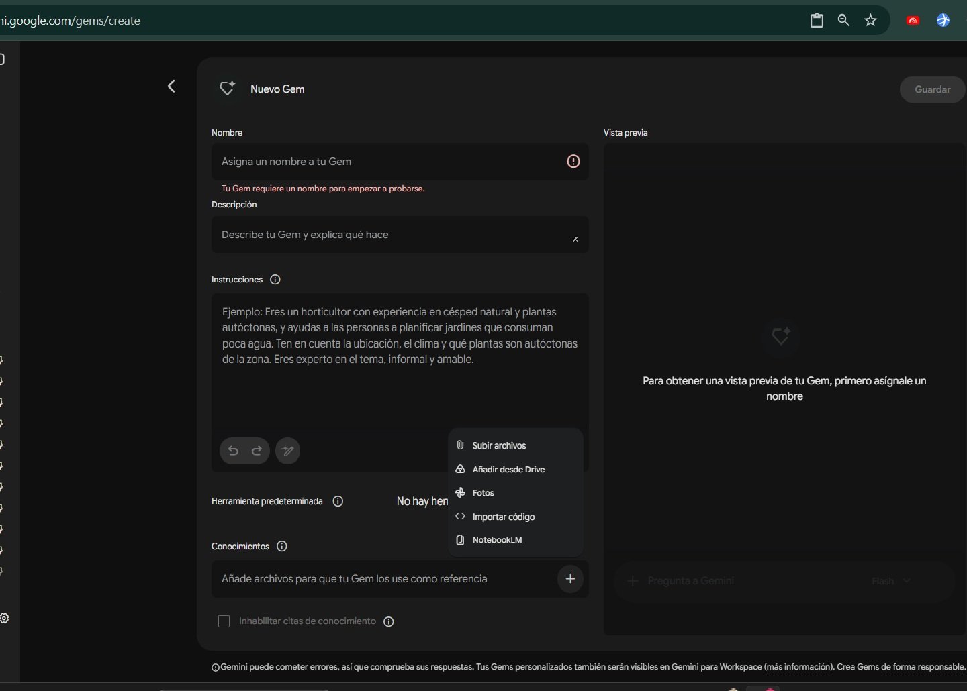This screenshot has height=691, width=967.
Task: Open the Conocimientos info icon
Action: click(282, 546)
